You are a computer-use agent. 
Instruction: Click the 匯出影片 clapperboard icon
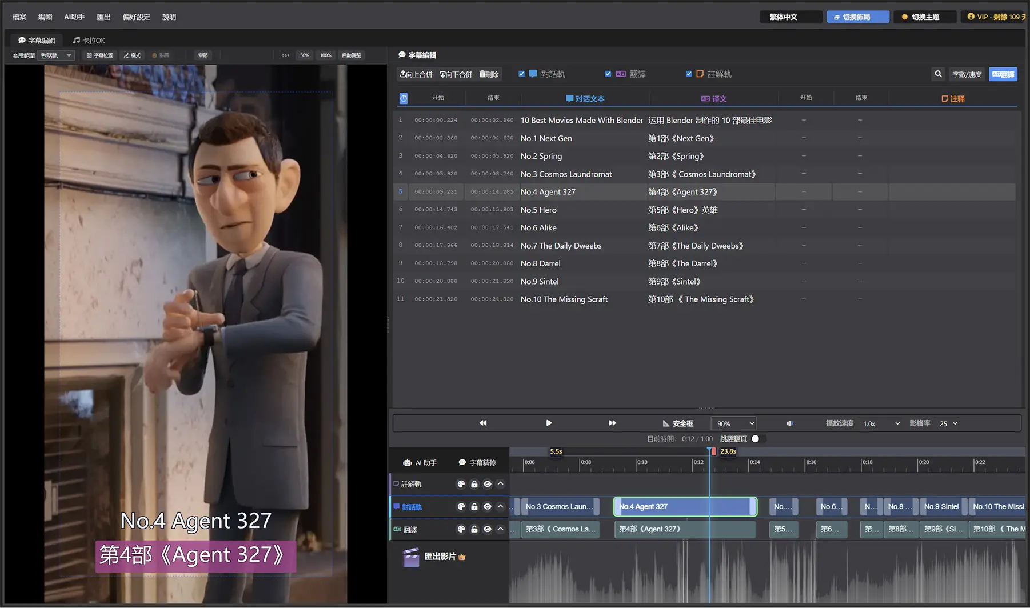click(411, 557)
